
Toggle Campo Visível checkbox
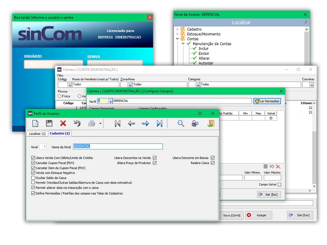point(279,184)
